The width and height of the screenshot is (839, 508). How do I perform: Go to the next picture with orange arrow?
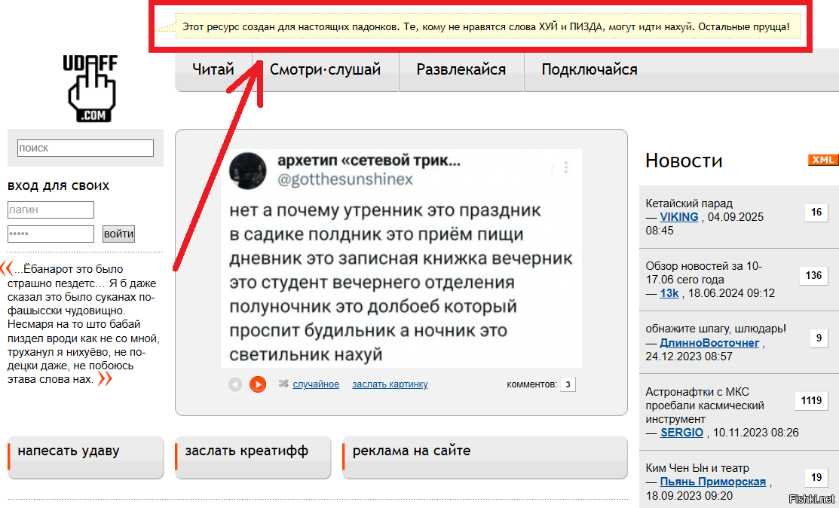(258, 384)
